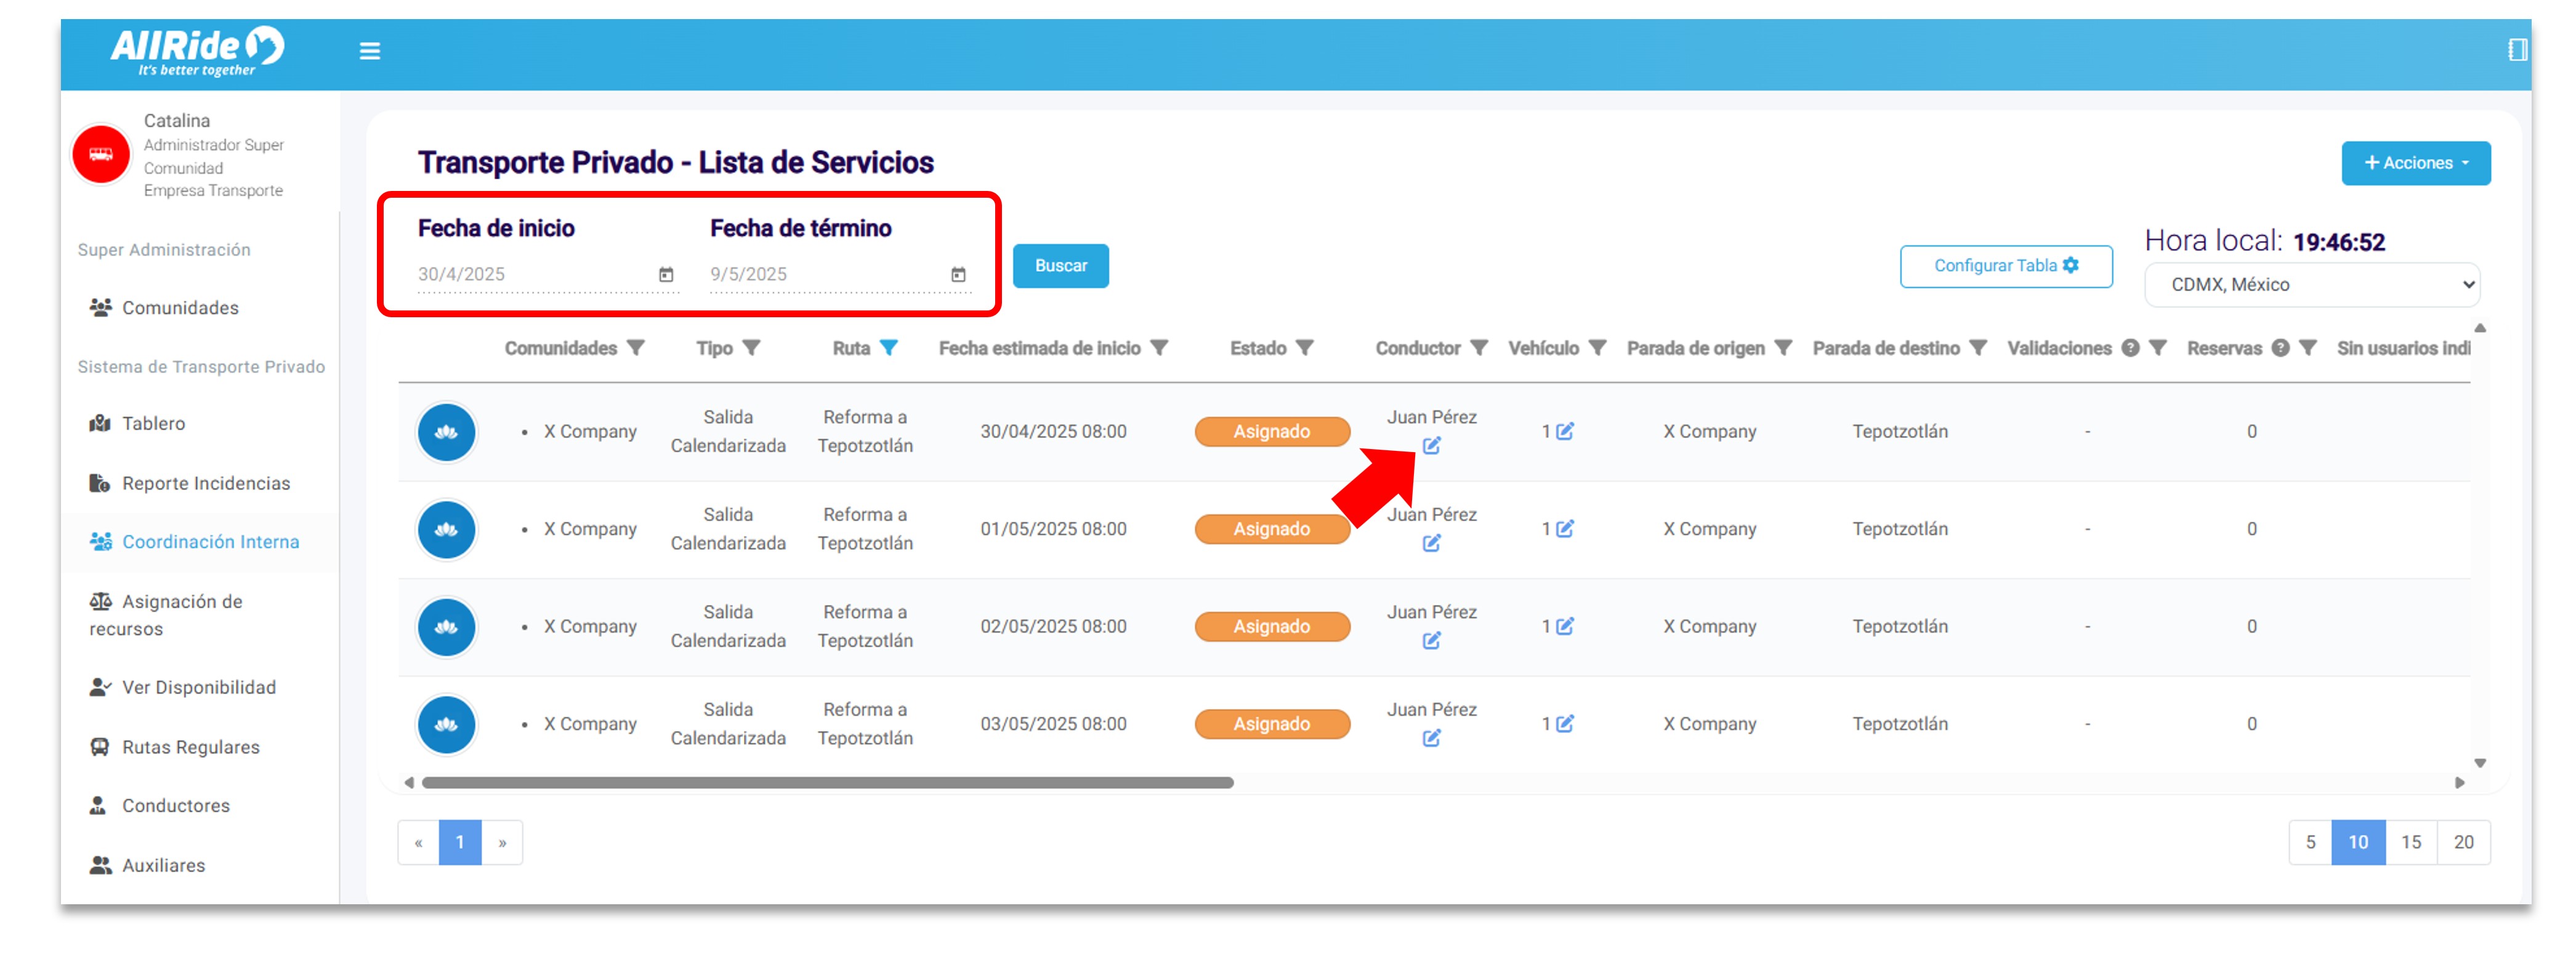Click the horizontal table scrollbar
This screenshot has width=2576, height=964.
(827, 783)
